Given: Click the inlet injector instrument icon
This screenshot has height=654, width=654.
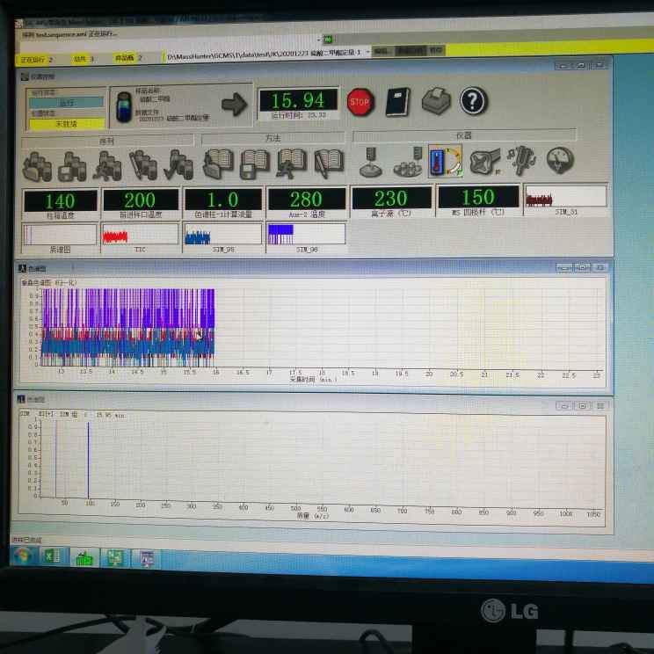Looking at the screenshot, I should click(x=371, y=162).
